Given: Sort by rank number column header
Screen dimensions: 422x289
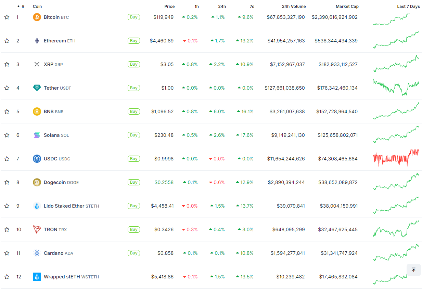Looking at the screenshot, I should coord(23,6).
